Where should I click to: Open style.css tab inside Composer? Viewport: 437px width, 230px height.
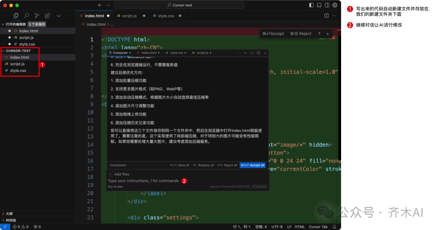176,53
